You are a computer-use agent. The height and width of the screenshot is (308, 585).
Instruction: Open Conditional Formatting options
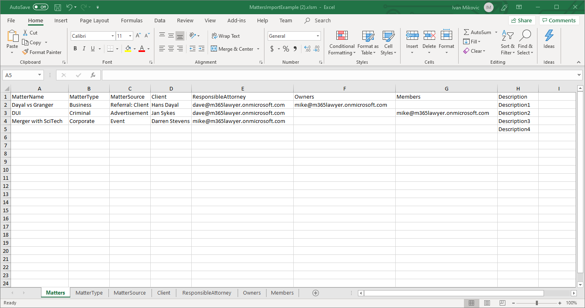342,43
